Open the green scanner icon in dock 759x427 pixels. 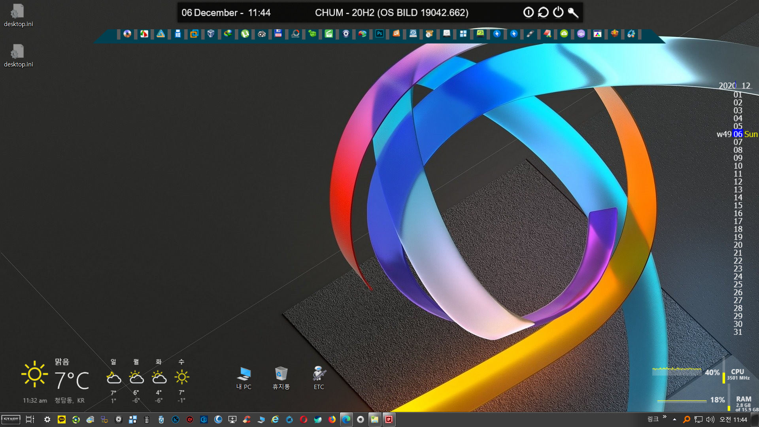[329, 34]
